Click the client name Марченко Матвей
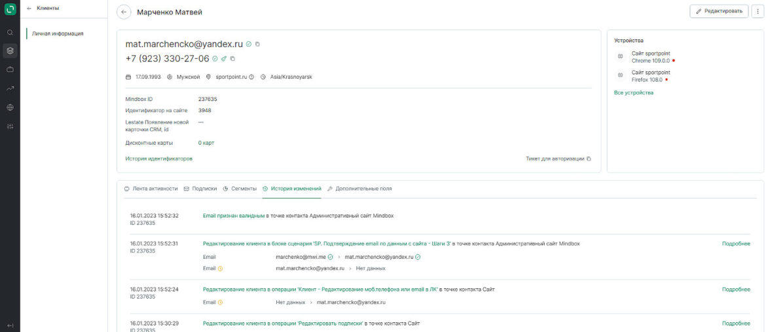770x332 pixels. pyautogui.click(x=170, y=12)
